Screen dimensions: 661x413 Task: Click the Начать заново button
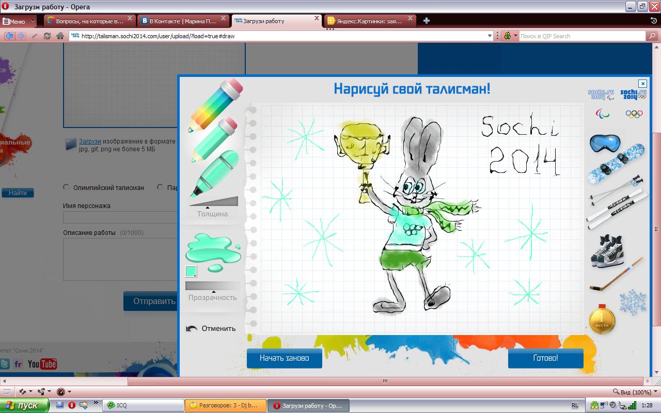tap(285, 358)
